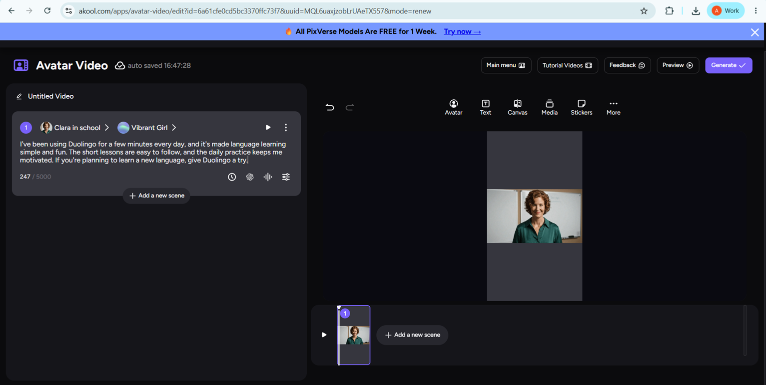Viewport: 766px width, 385px height.
Task: Redo the last undone edit
Action: pyautogui.click(x=350, y=107)
